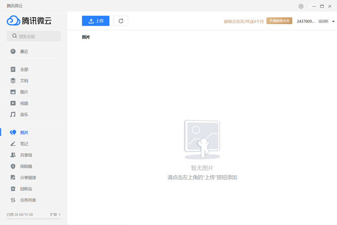Expand the account dropdown arrow

[333, 22]
